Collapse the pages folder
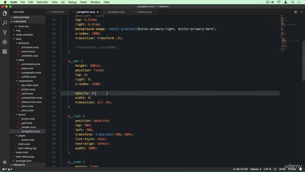Viewport: 305px width, 172px height. (21, 136)
